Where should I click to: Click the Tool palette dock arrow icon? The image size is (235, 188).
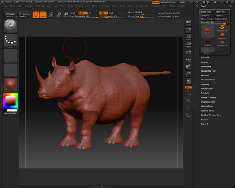(231, 6)
